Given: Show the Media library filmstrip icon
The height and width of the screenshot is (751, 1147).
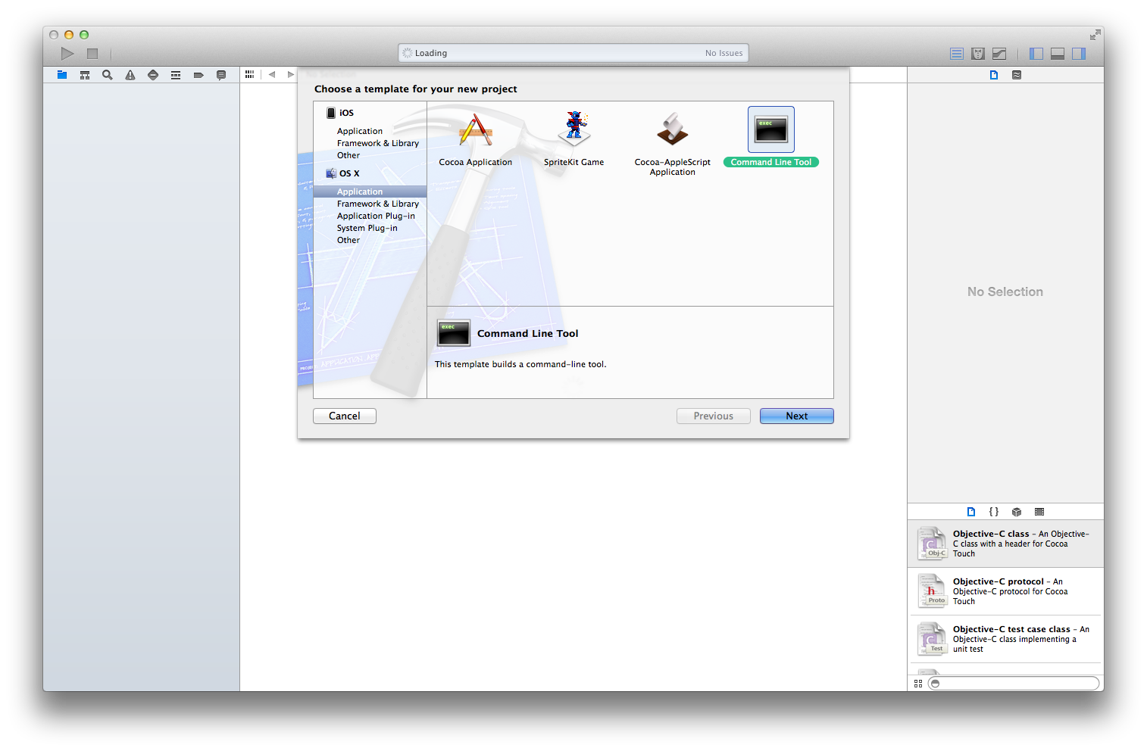Looking at the screenshot, I should [x=1039, y=512].
